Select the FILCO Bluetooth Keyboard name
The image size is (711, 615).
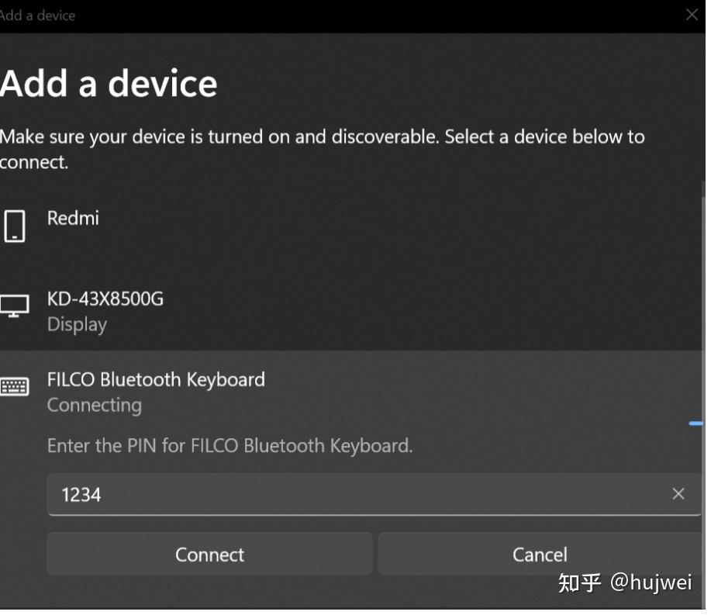(156, 379)
